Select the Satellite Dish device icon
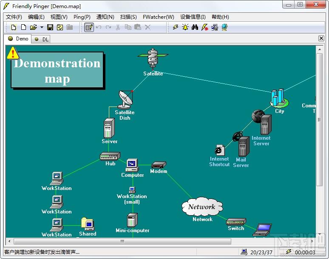 coord(125,100)
